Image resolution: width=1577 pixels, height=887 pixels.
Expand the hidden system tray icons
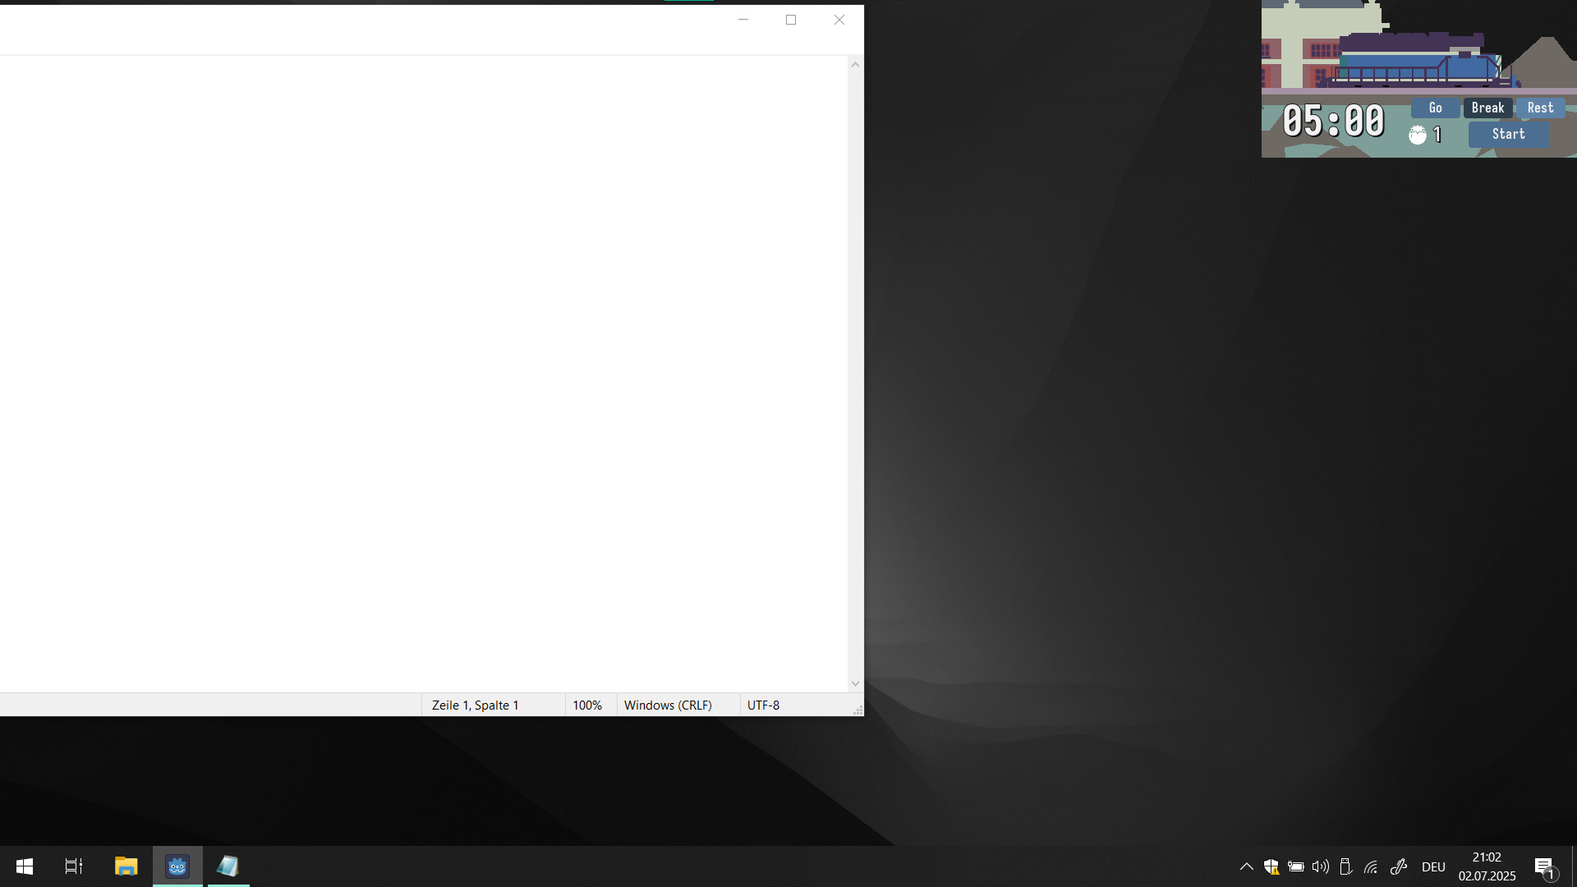coord(1245,866)
